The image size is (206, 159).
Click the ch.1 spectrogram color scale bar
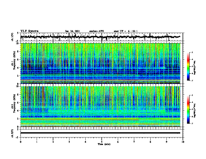(x=188, y=67)
